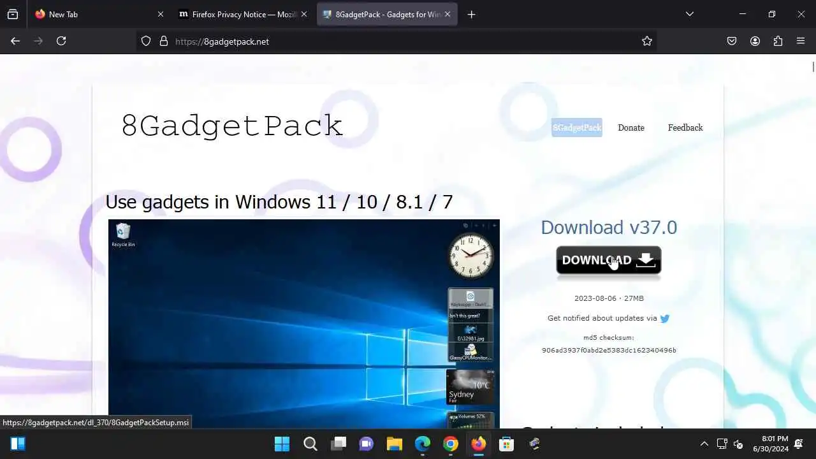816x459 pixels.
Task: Switch to the New Tab tab
Action: click(x=99, y=14)
